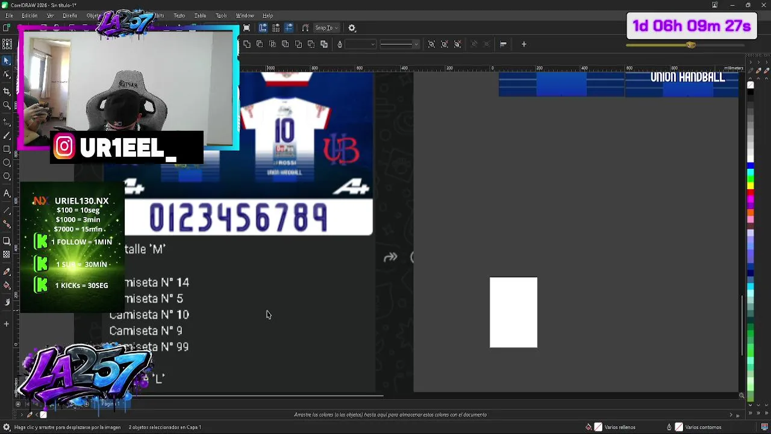Select the Artistic Media brush tool
This screenshot has width=771, height=434.
click(7, 135)
